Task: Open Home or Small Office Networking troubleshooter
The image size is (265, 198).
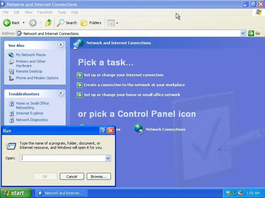Action: 32,105
